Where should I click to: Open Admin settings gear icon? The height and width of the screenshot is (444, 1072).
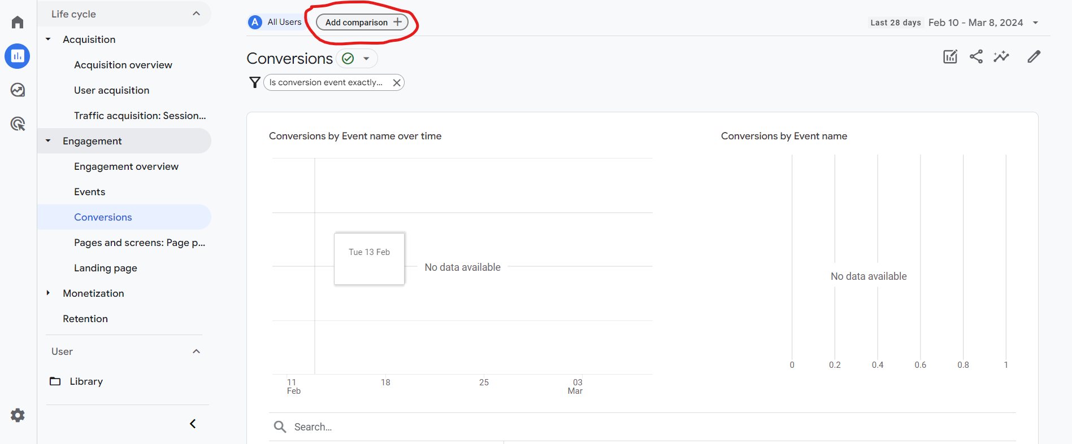tap(18, 416)
